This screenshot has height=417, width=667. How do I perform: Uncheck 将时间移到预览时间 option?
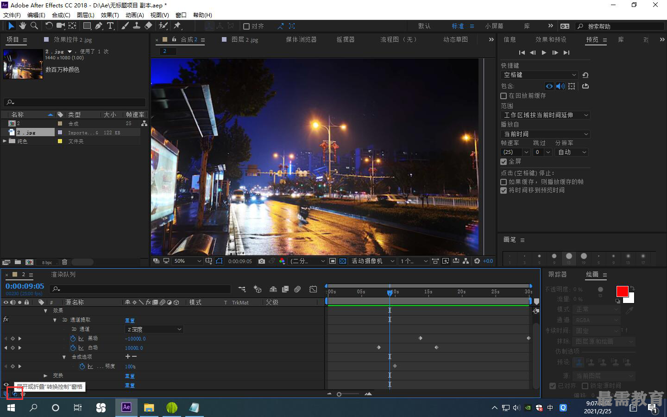[503, 190]
